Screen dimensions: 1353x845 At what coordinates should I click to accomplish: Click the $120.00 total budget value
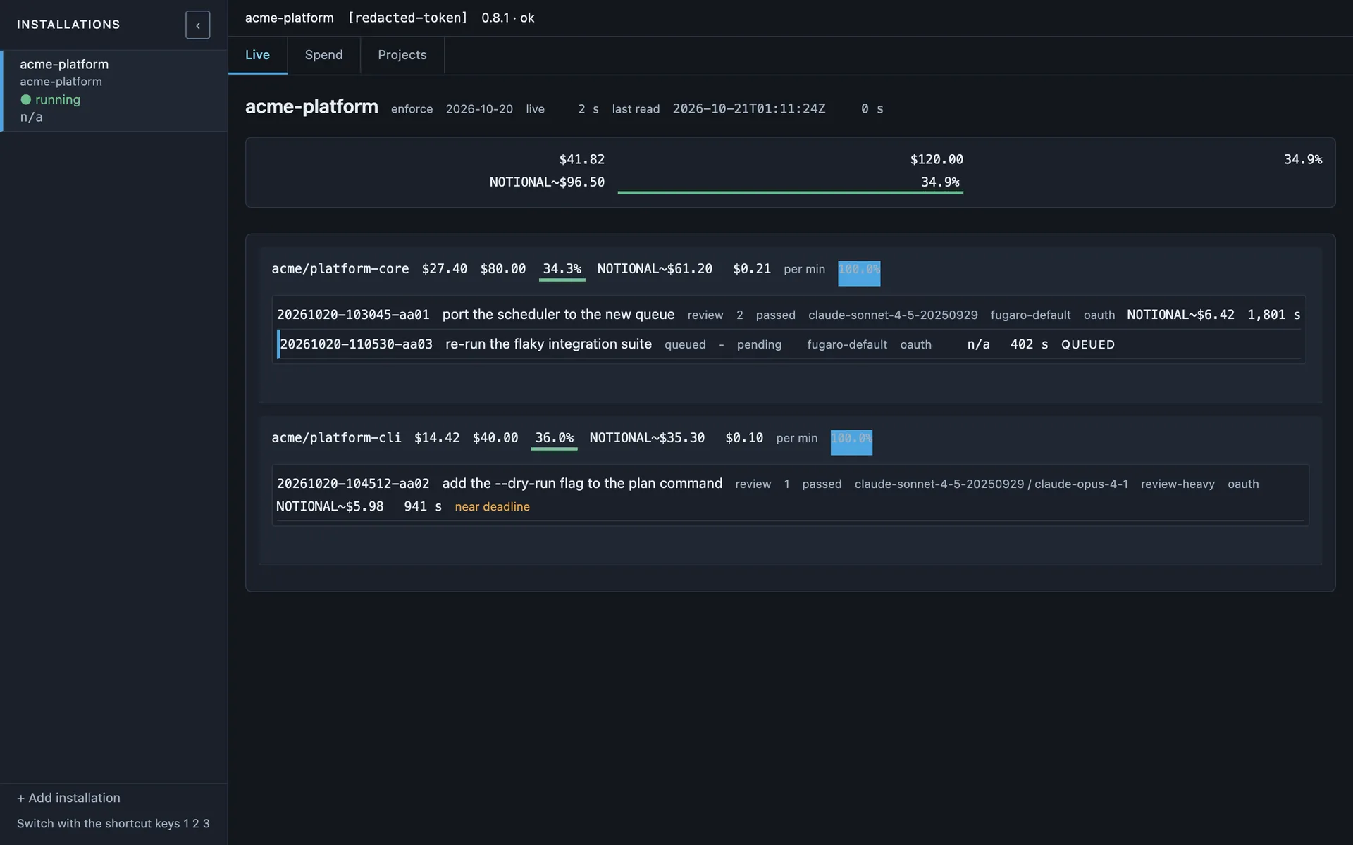click(x=936, y=159)
